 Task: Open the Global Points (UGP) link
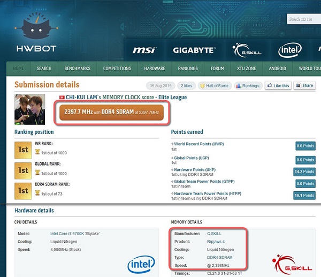point(192,158)
